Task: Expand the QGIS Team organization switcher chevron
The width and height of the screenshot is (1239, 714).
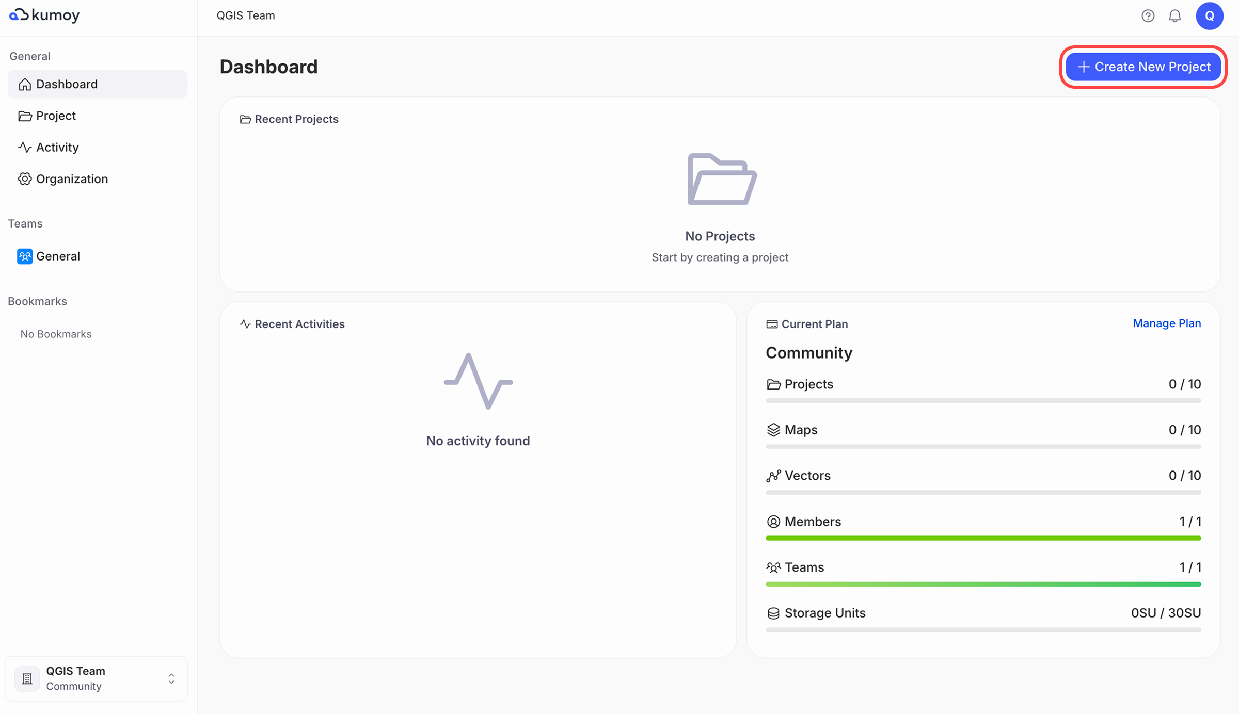Action: 171,678
